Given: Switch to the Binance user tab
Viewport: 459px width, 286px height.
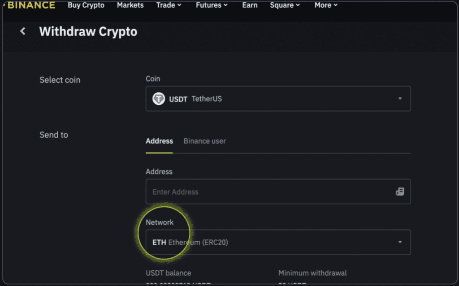Looking at the screenshot, I should tap(204, 141).
